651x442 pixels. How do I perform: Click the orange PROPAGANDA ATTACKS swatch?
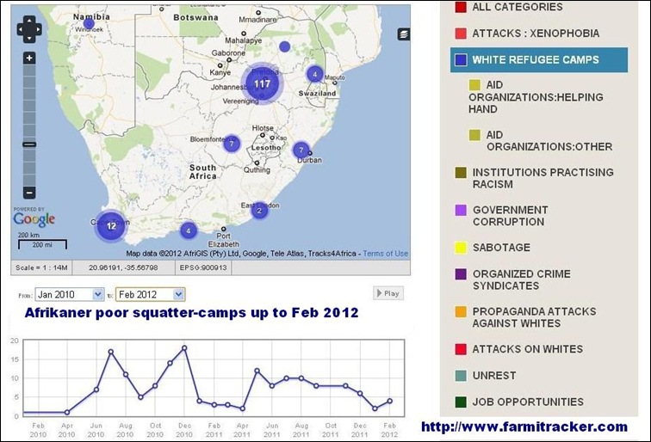click(x=461, y=311)
